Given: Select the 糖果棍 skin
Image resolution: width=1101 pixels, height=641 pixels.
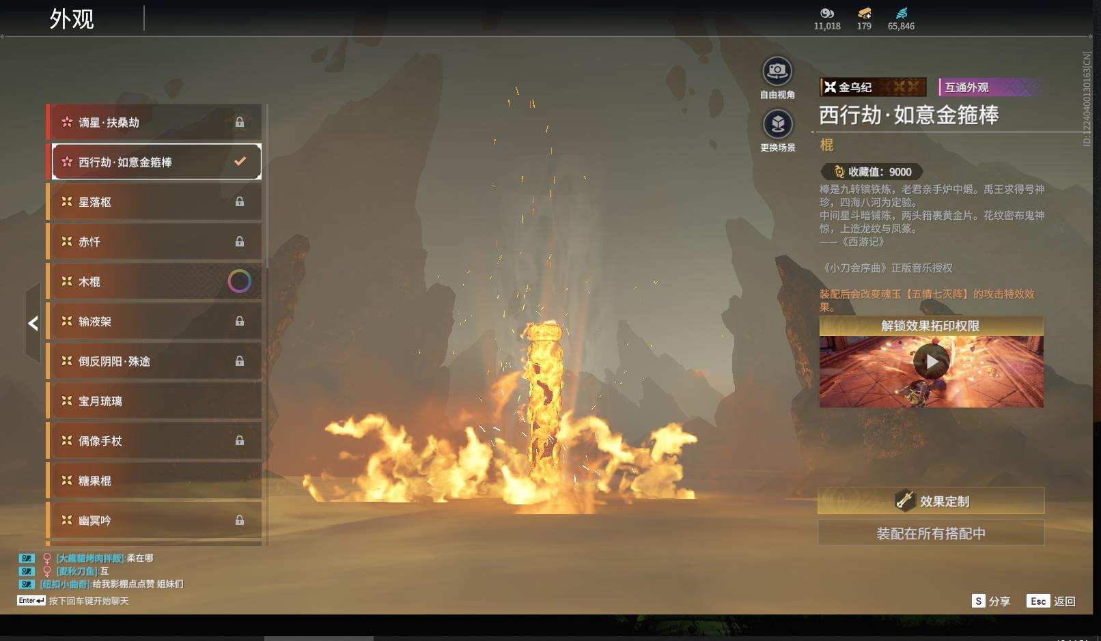Looking at the screenshot, I should click(154, 481).
